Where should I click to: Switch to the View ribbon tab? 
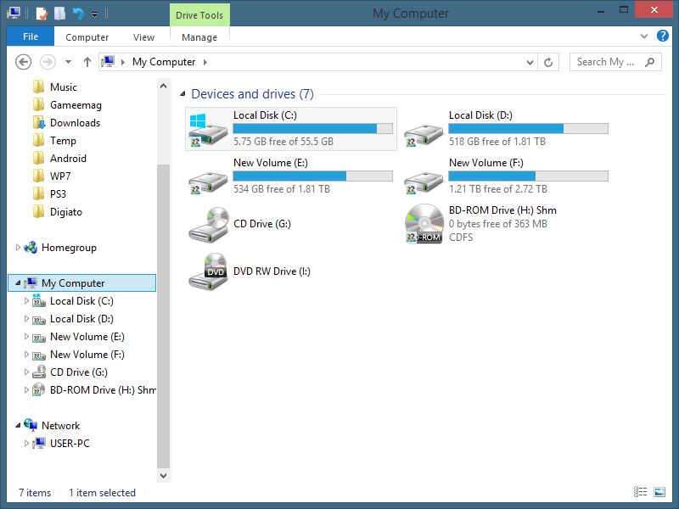pyautogui.click(x=143, y=37)
